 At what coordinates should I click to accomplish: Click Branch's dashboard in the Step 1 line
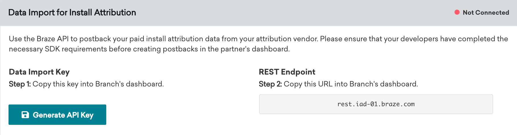129,84
